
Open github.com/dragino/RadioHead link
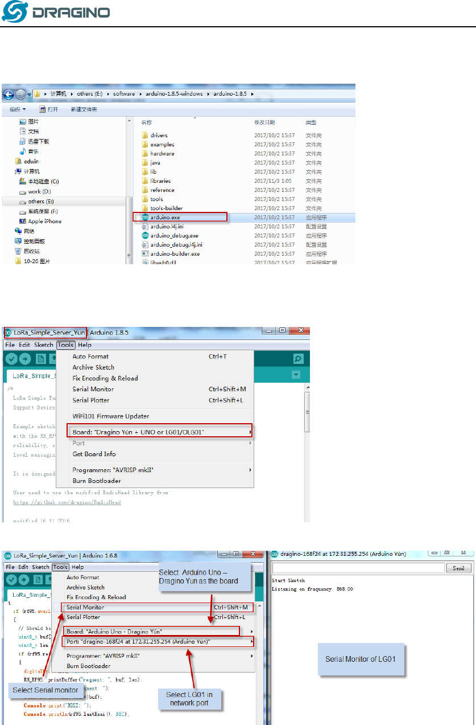pos(67,502)
